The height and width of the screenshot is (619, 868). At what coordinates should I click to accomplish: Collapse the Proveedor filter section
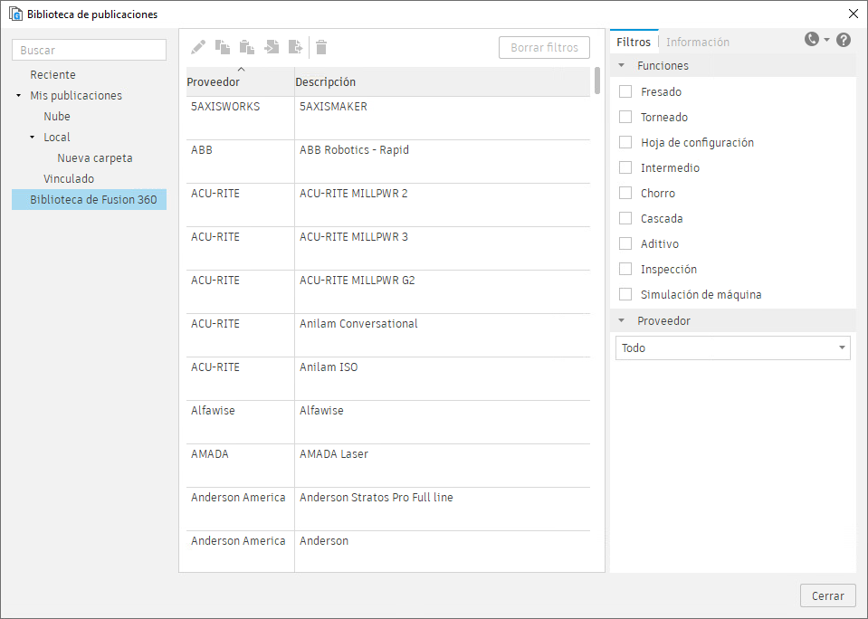(x=621, y=320)
